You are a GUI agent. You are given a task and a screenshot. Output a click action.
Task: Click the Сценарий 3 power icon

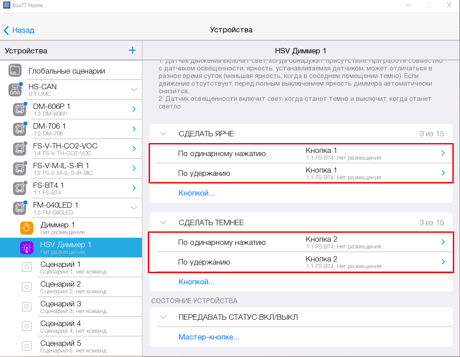pos(27,307)
